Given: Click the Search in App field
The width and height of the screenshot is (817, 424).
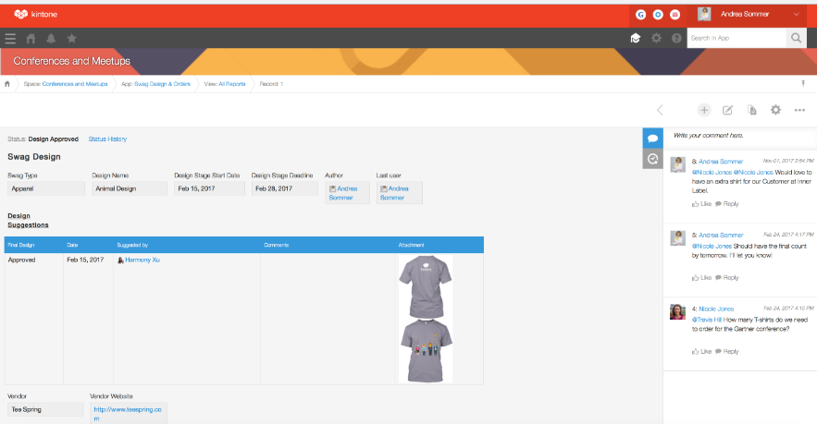Looking at the screenshot, I should click(737, 38).
